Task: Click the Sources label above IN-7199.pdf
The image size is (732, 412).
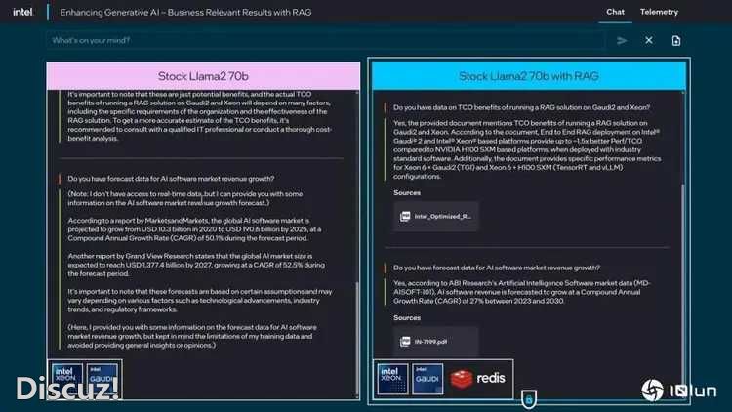Action: [407, 317]
